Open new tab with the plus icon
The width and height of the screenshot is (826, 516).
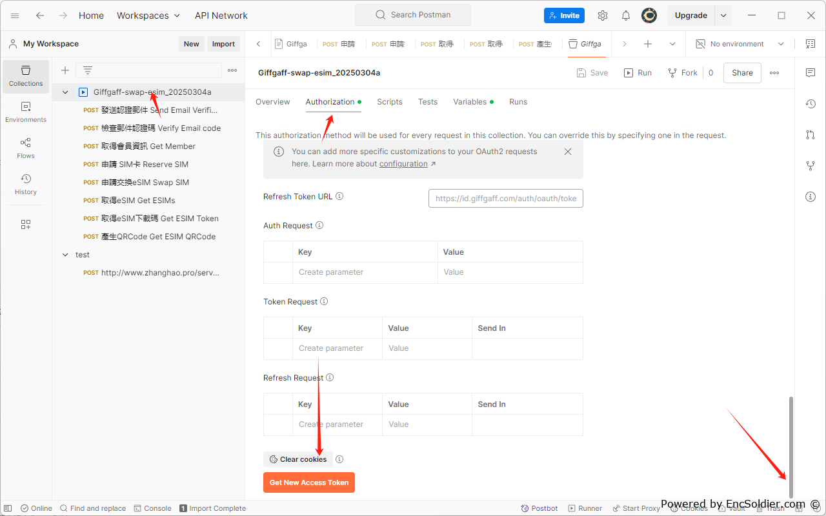point(648,44)
